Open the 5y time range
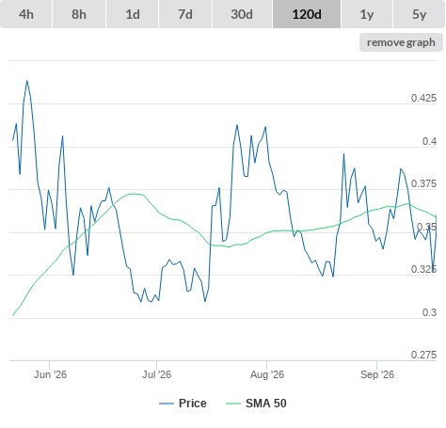 point(419,14)
